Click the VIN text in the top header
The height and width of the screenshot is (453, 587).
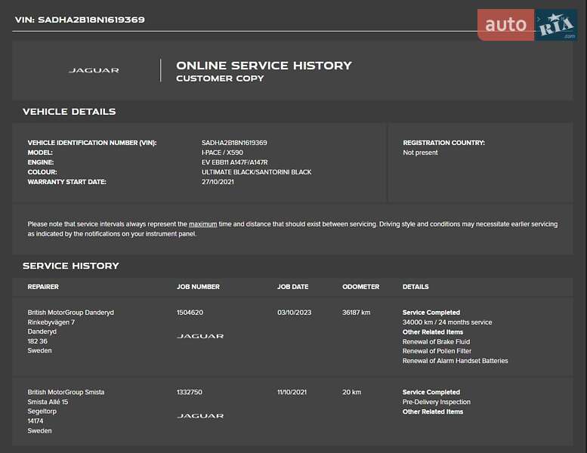tap(80, 20)
